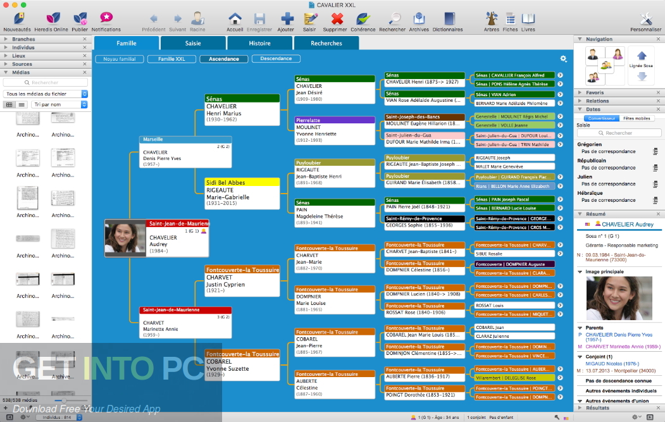Viewport: 665px width, 422px height.
Task: Expand ancestors of CAVALLIER François Alfred arrow
Action: 560,75
